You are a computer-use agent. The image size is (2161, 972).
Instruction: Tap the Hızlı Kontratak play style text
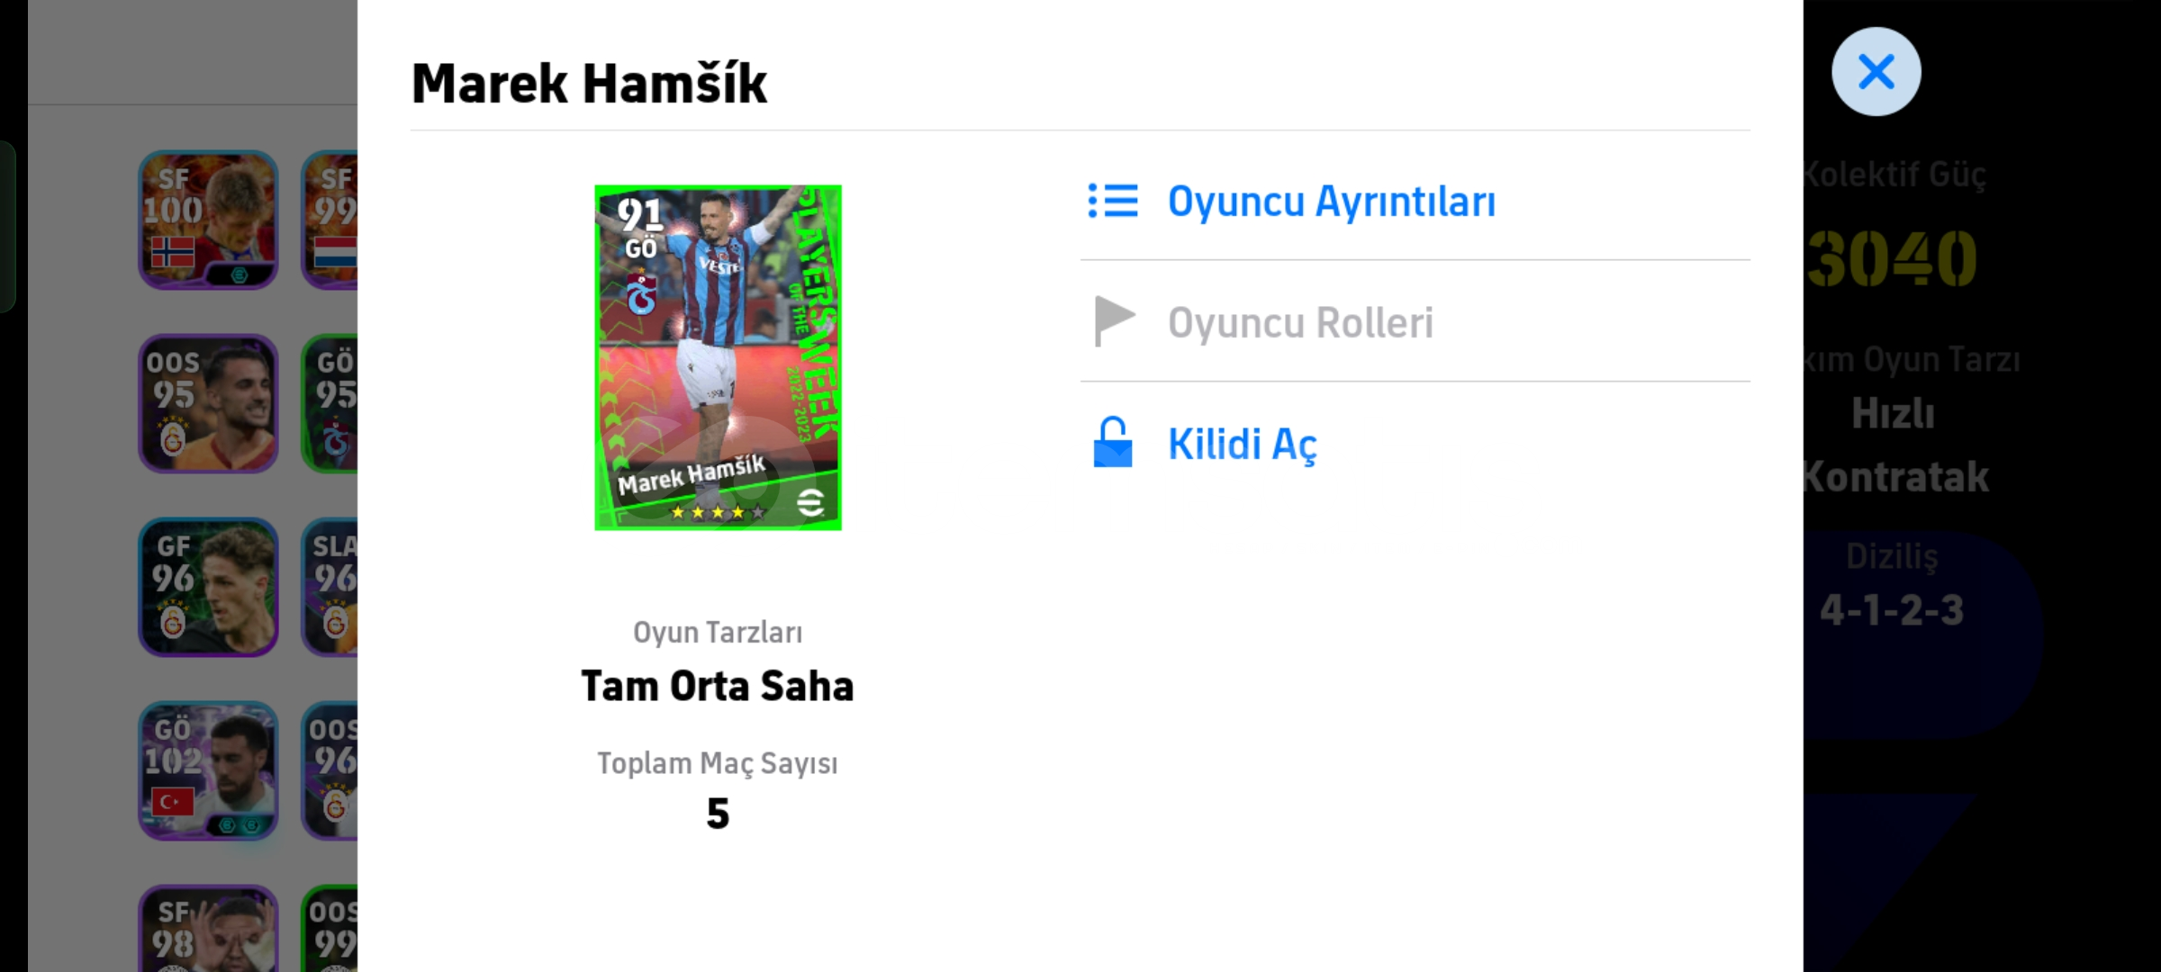click(1894, 445)
